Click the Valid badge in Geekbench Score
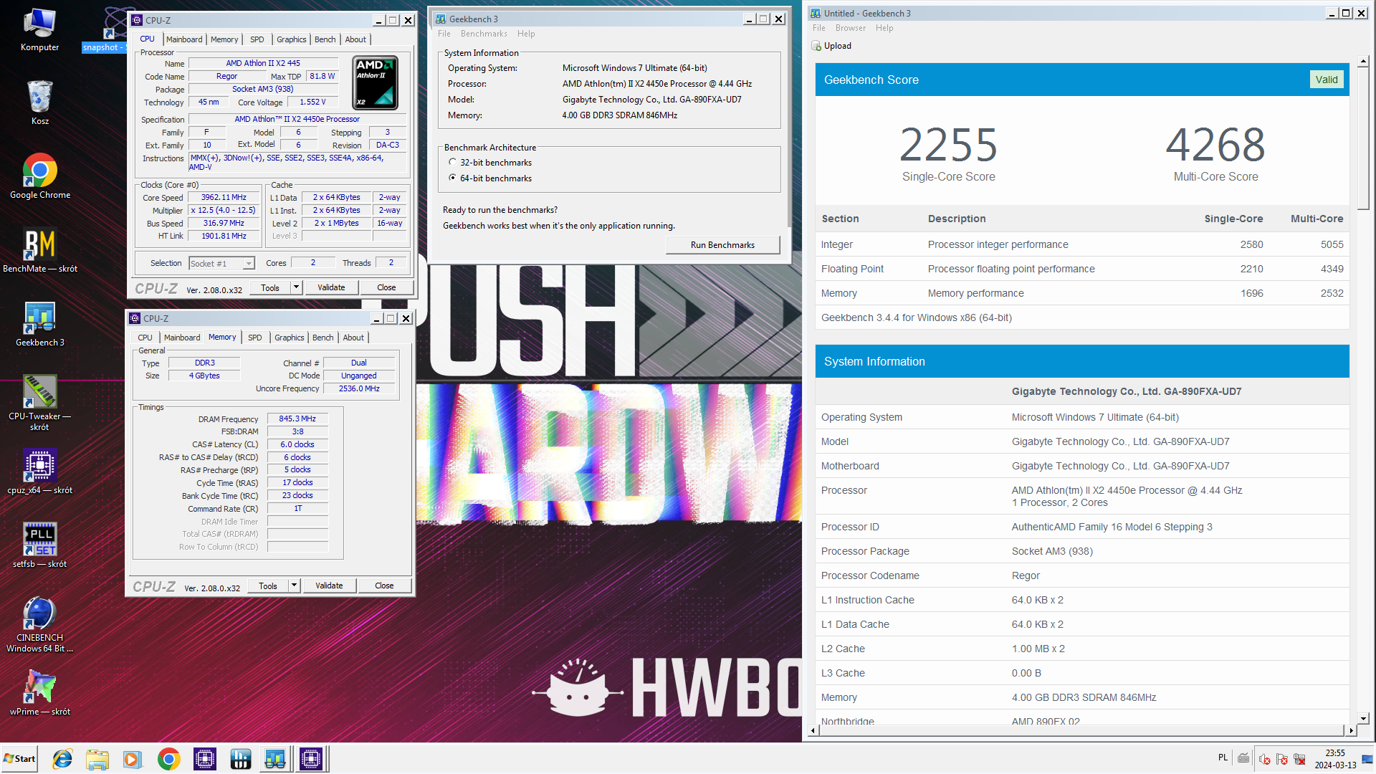 click(1326, 80)
